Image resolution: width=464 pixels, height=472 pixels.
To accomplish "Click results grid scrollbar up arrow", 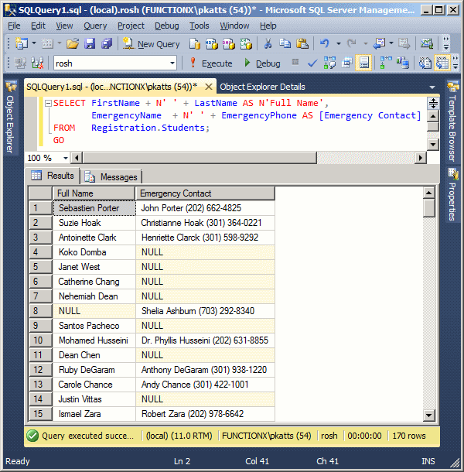I will 428,193.
